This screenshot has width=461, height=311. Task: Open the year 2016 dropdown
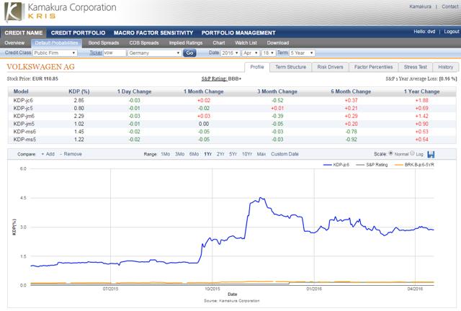click(x=230, y=53)
